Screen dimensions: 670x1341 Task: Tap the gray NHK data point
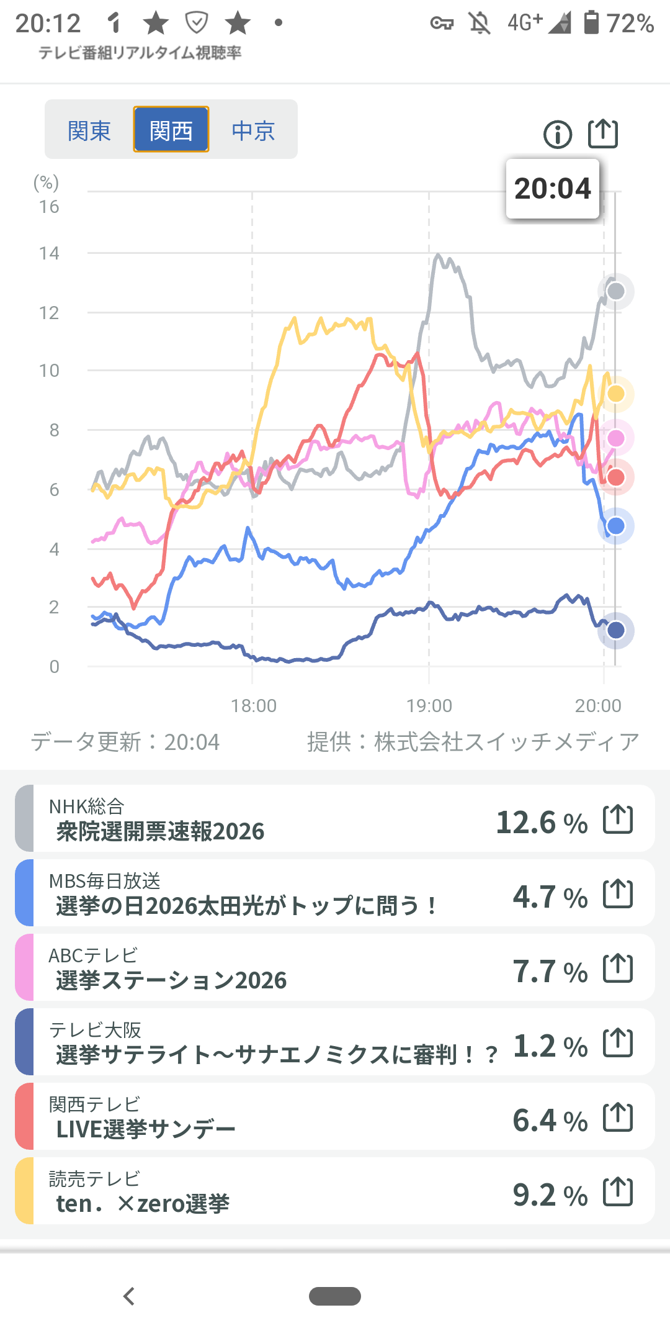[x=616, y=291]
